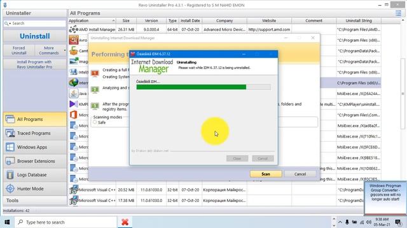
Task: Switch to Hunter Mode
Action: point(35,189)
